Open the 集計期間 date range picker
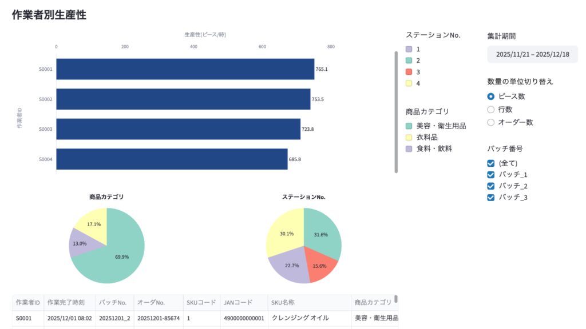The width and height of the screenshot is (586, 329). pyautogui.click(x=532, y=54)
